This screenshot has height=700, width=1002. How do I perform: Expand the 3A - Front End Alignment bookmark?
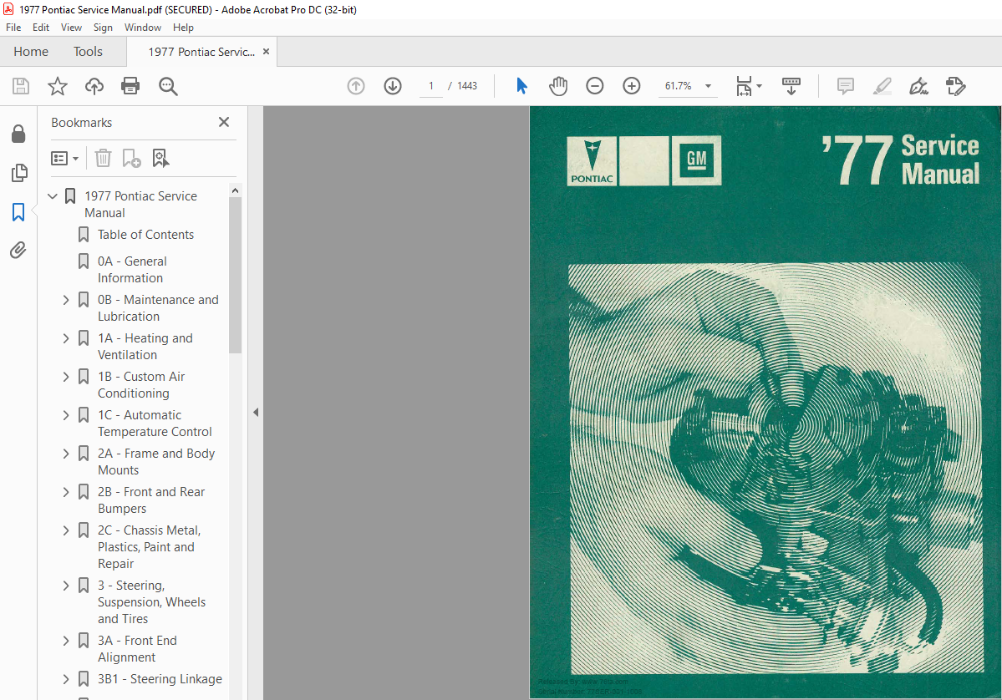coord(66,641)
